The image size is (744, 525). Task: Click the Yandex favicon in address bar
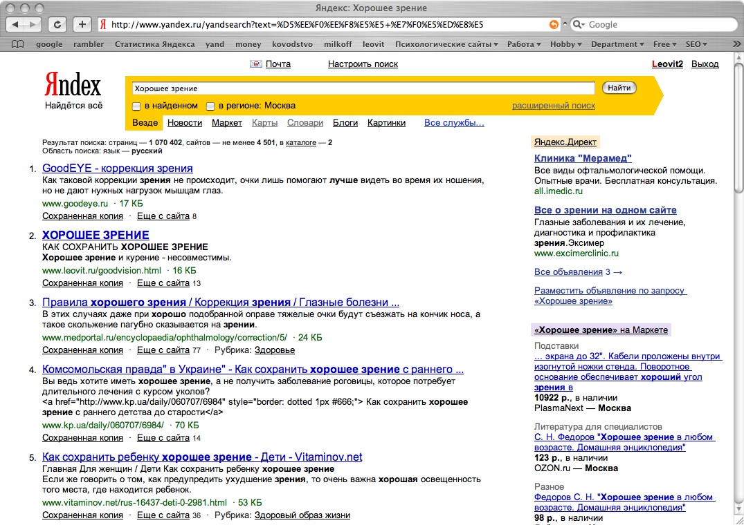[x=103, y=25]
